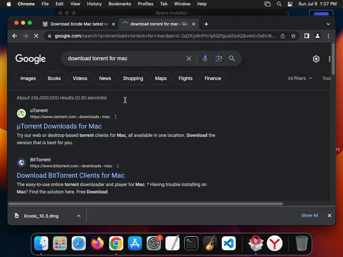Filter results by News
Screen dimensions: 343x257
(x=105, y=78)
